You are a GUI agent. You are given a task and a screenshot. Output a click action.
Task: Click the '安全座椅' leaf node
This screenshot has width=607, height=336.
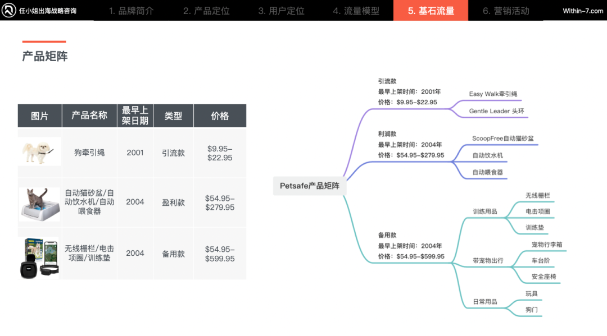pos(543,277)
